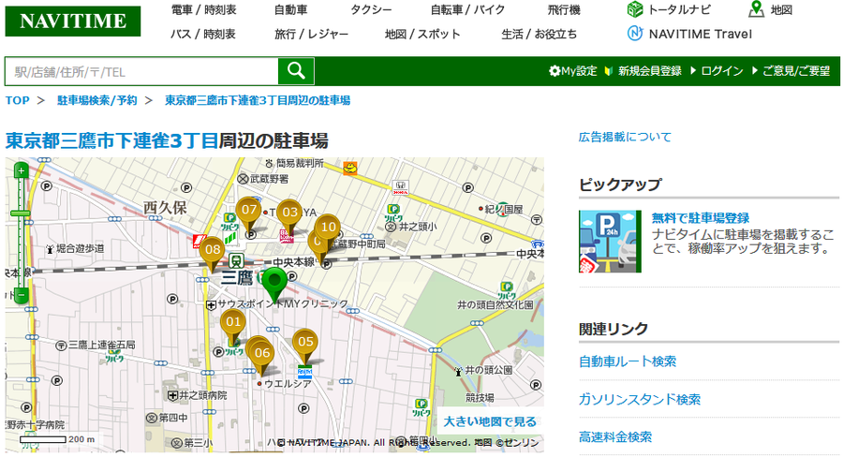Viewport: 843px width, 457px height.
Task: Open 高速料金検索 link
Action: click(x=615, y=436)
